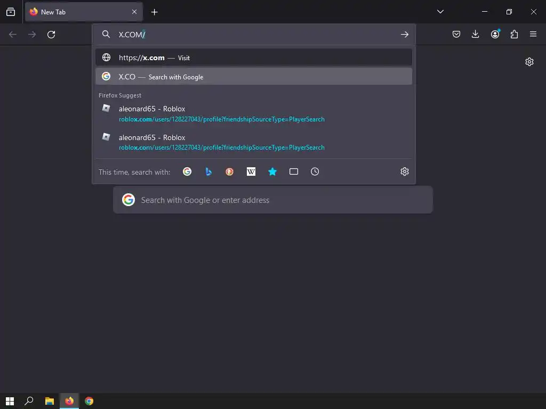Click the address bar text X.COM/

(x=132, y=35)
